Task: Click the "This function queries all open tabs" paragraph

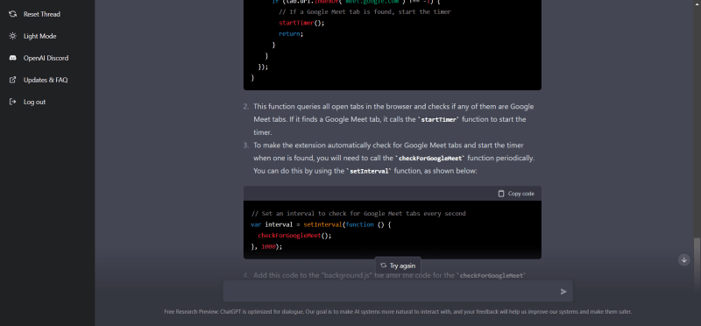Action: tap(393, 119)
